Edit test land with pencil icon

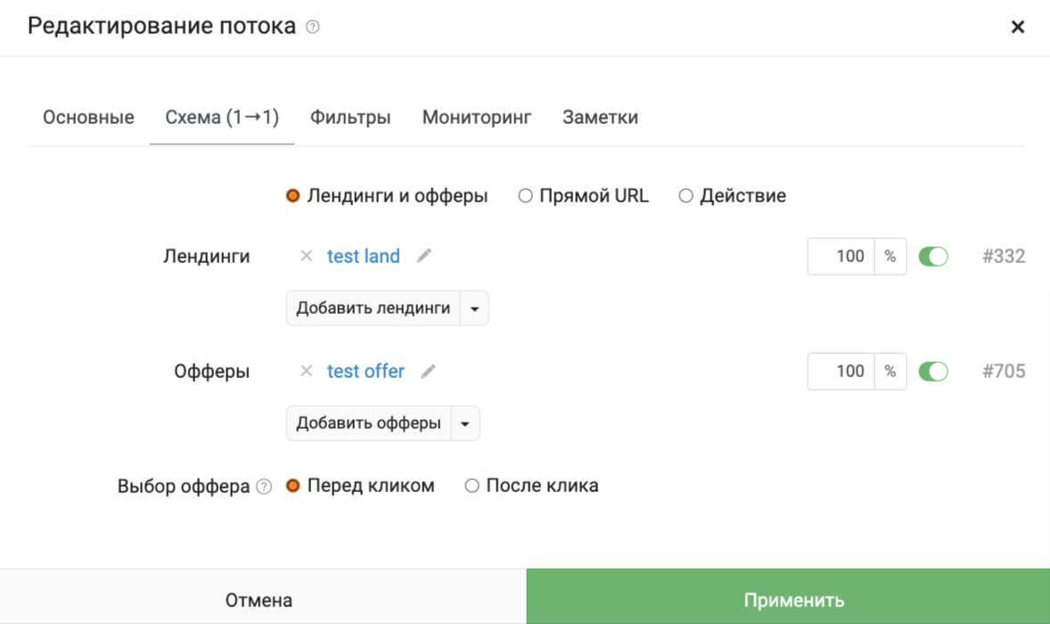click(424, 256)
